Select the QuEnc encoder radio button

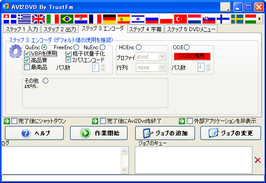(44, 47)
